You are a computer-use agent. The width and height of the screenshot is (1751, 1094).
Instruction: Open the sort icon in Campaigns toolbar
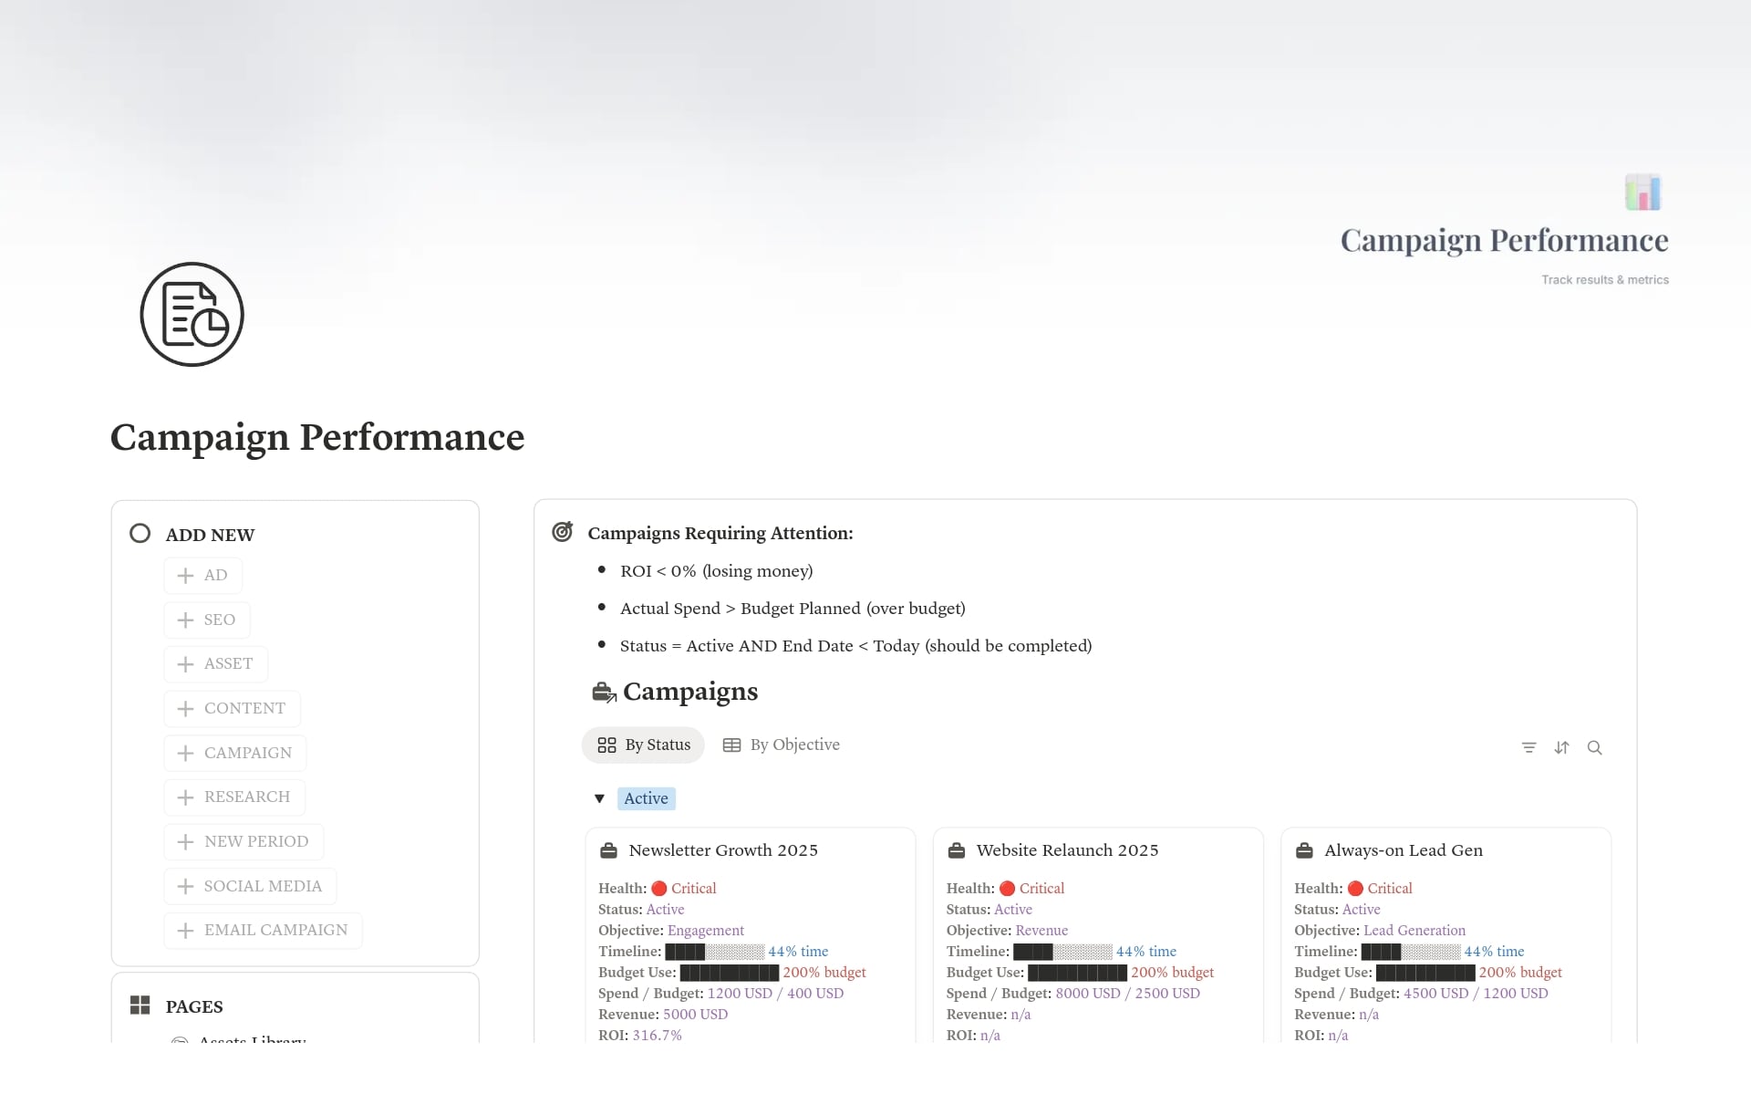point(1561,747)
